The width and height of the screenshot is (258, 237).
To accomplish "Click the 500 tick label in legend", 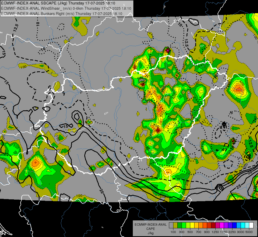I will (190, 232).
